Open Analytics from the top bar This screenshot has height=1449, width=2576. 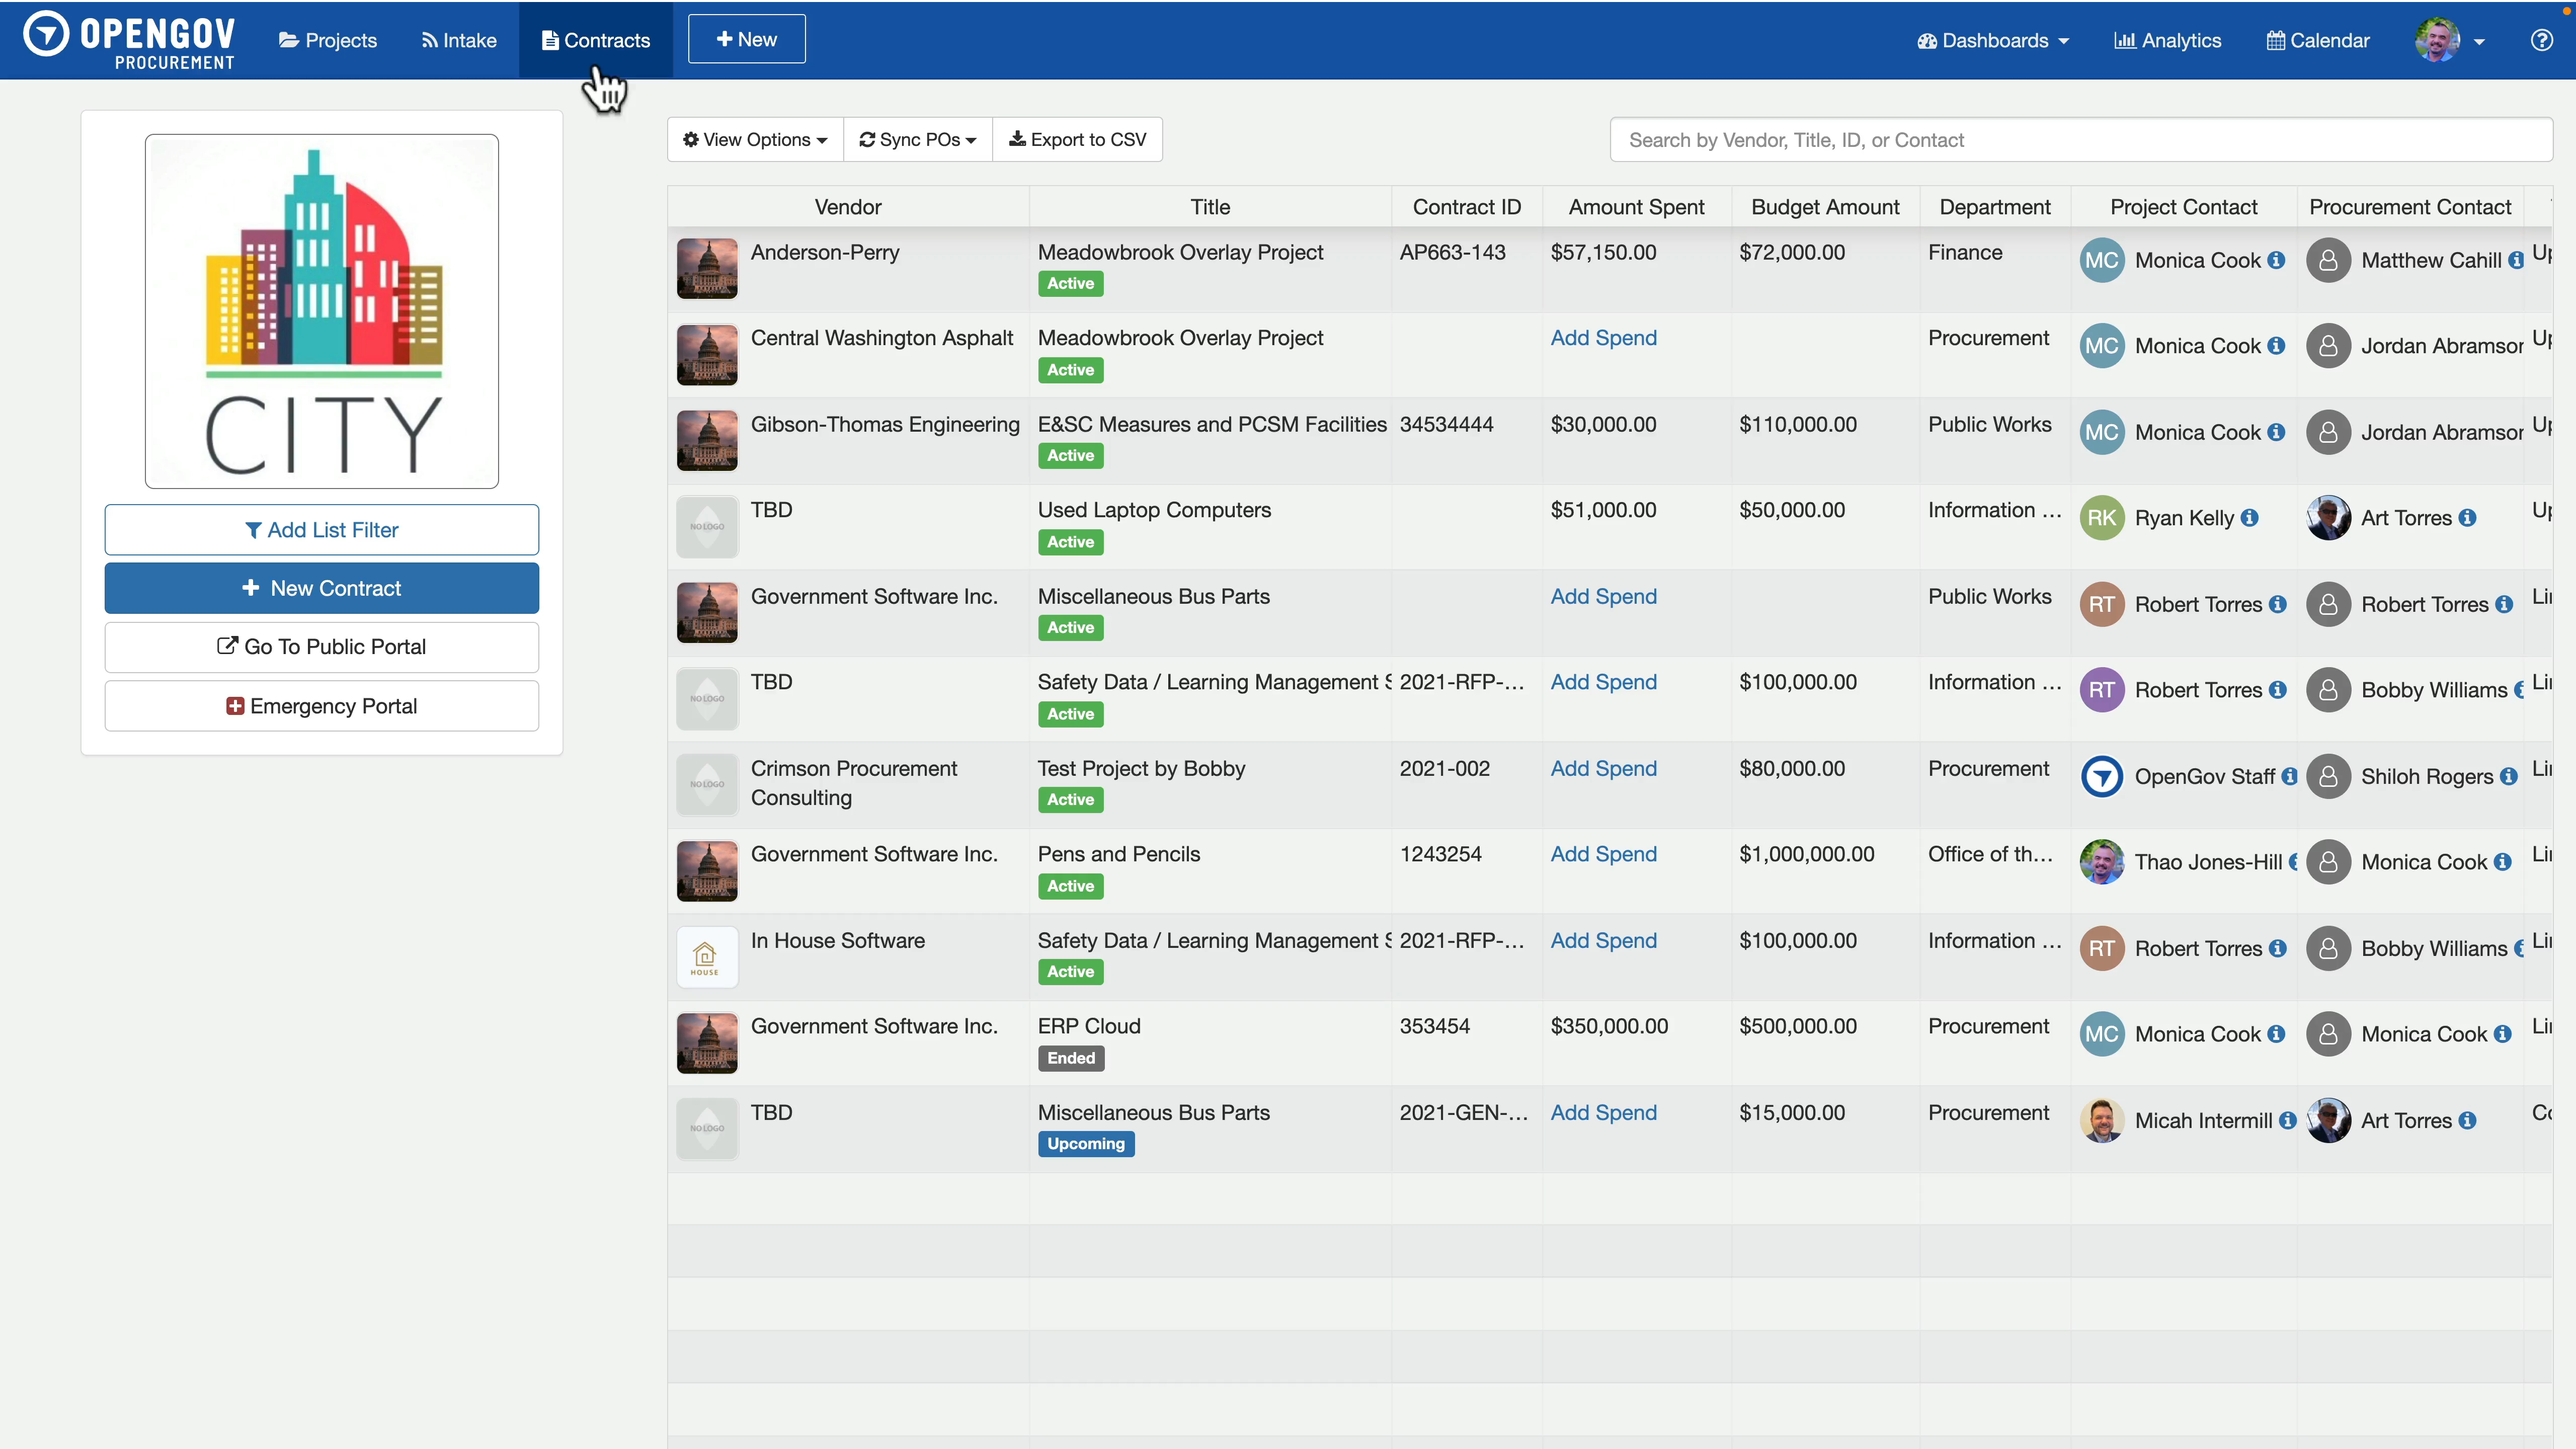(x=2167, y=40)
